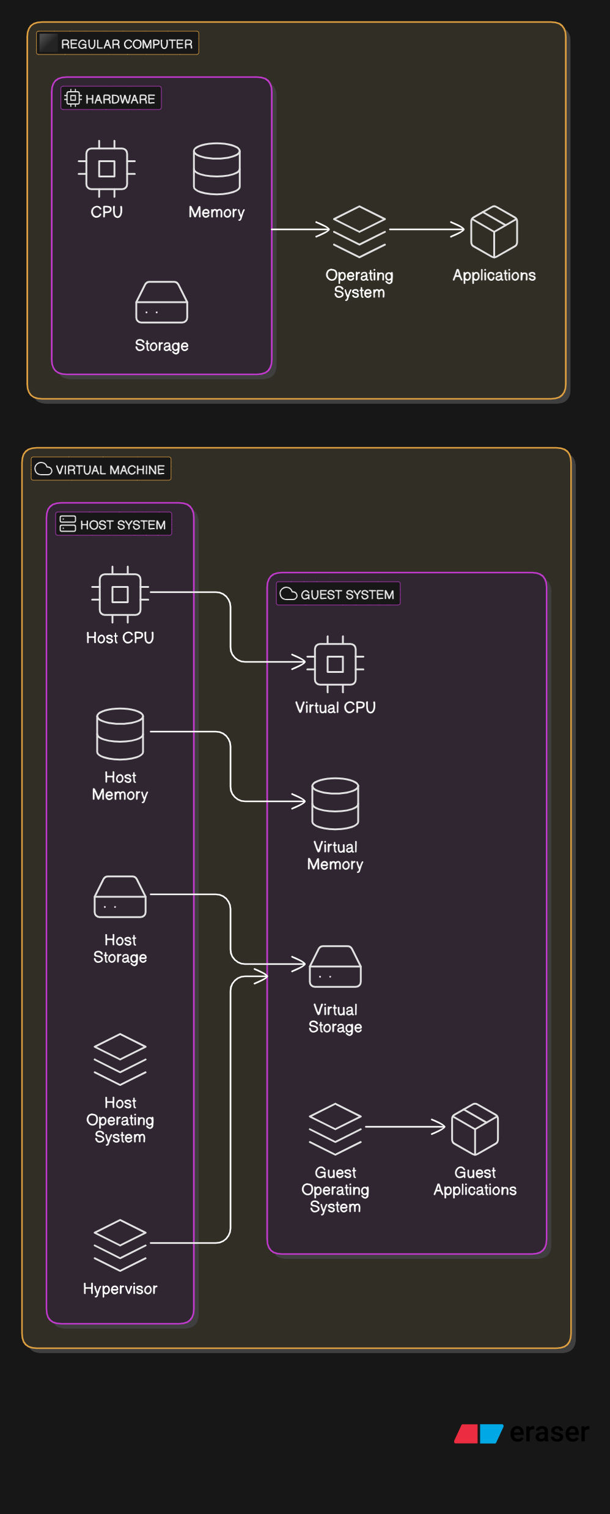Image resolution: width=610 pixels, height=1514 pixels.
Task: Click the Guest Applications cube icon
Action: 475,1129
